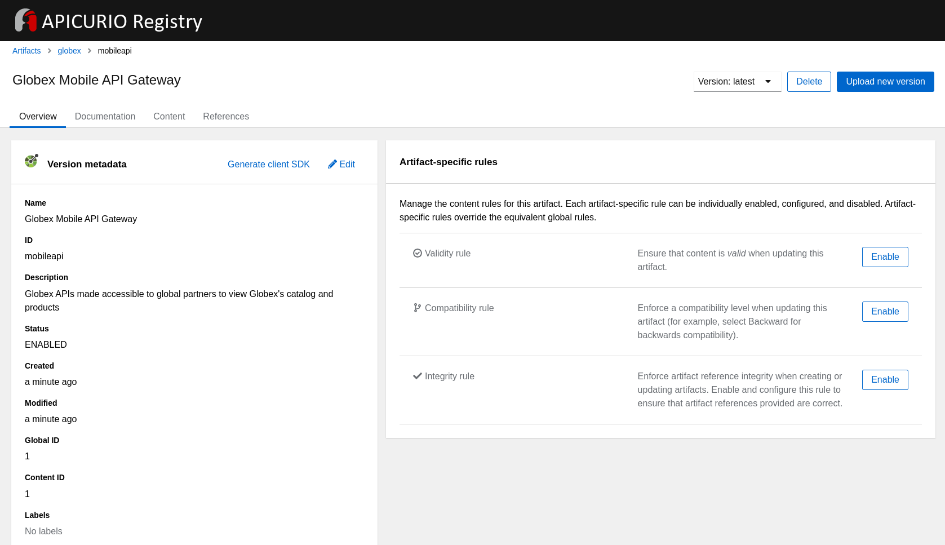Click the mobileapi ID value
The width and height of the screenshot is (945, 545).
coord(44,256)
